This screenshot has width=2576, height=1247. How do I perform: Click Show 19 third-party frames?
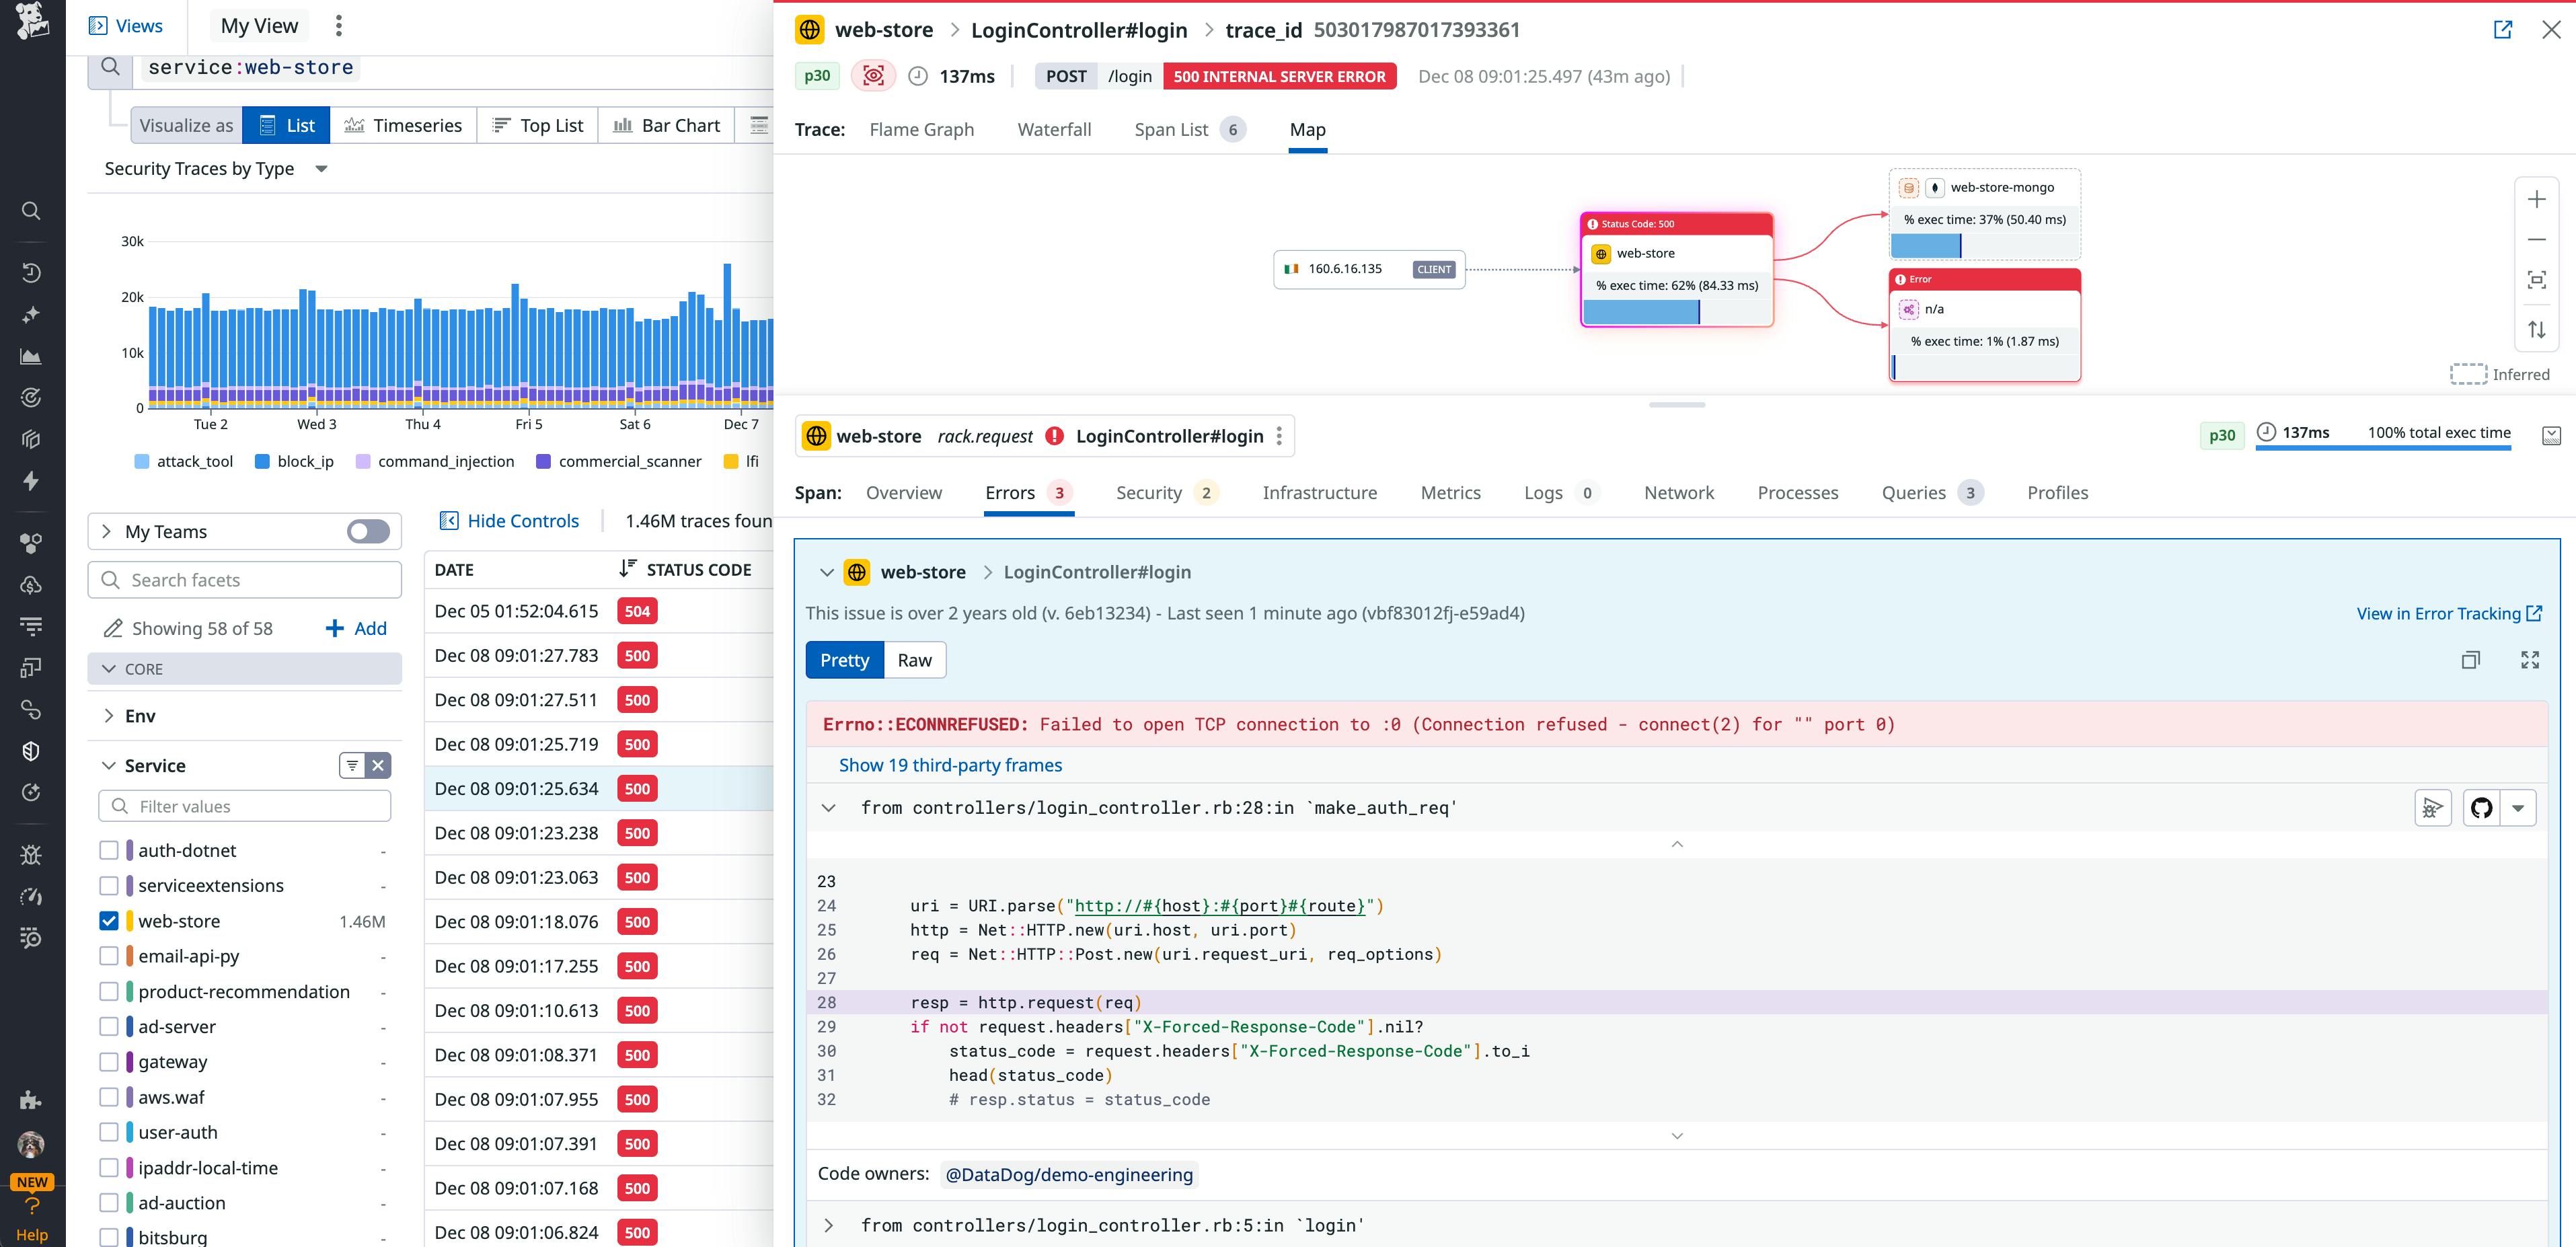950,764
